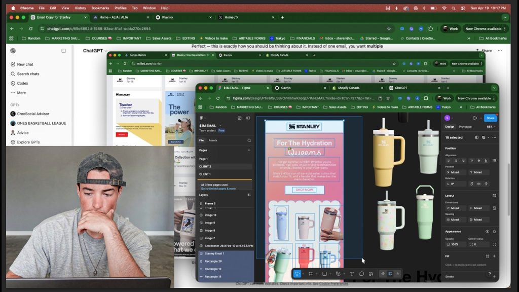Toggle the ChatGPT sidebar collapse icon

[x=63, y=51]
